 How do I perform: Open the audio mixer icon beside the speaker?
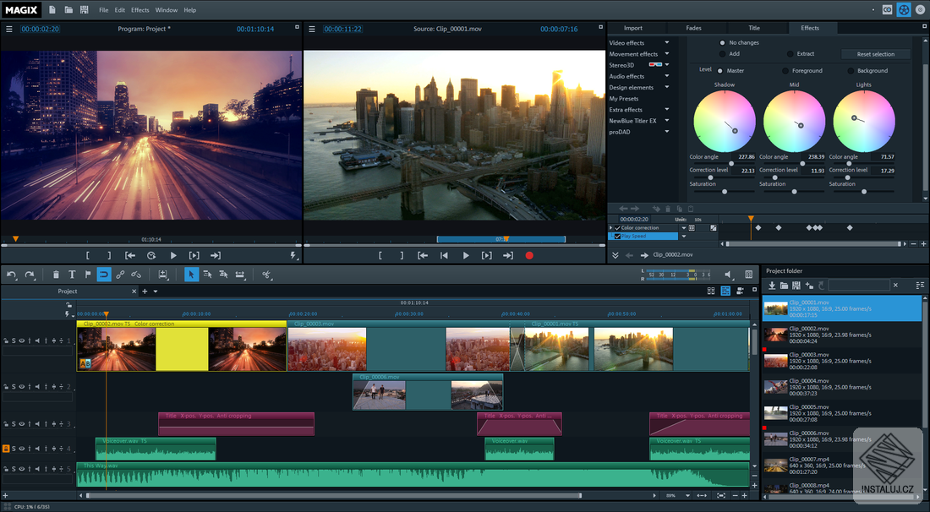(x=748, y=275)
